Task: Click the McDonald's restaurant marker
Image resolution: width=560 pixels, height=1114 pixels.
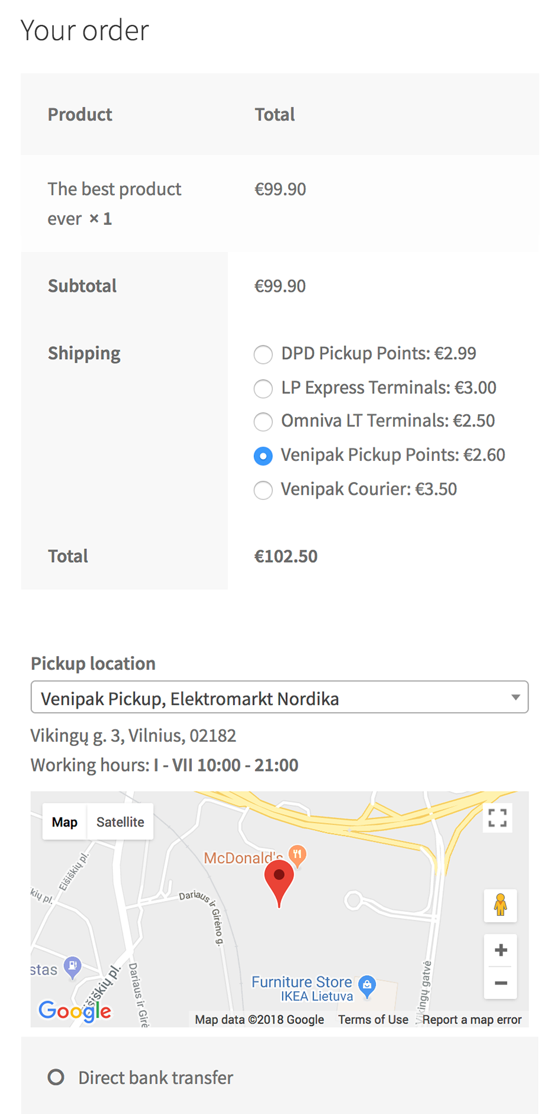Action: tap(297, 854)
